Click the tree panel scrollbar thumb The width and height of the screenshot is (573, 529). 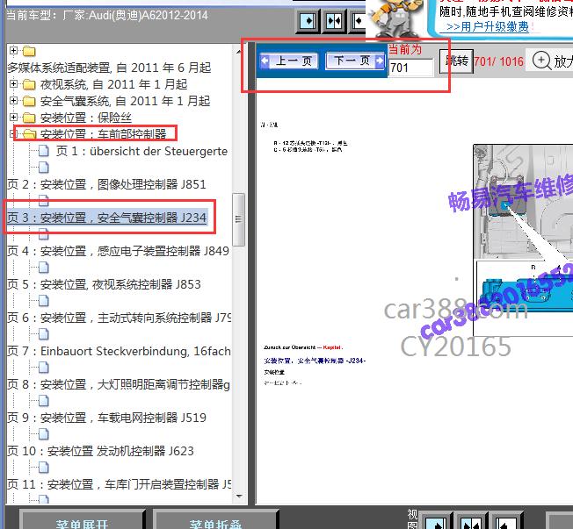239,219
